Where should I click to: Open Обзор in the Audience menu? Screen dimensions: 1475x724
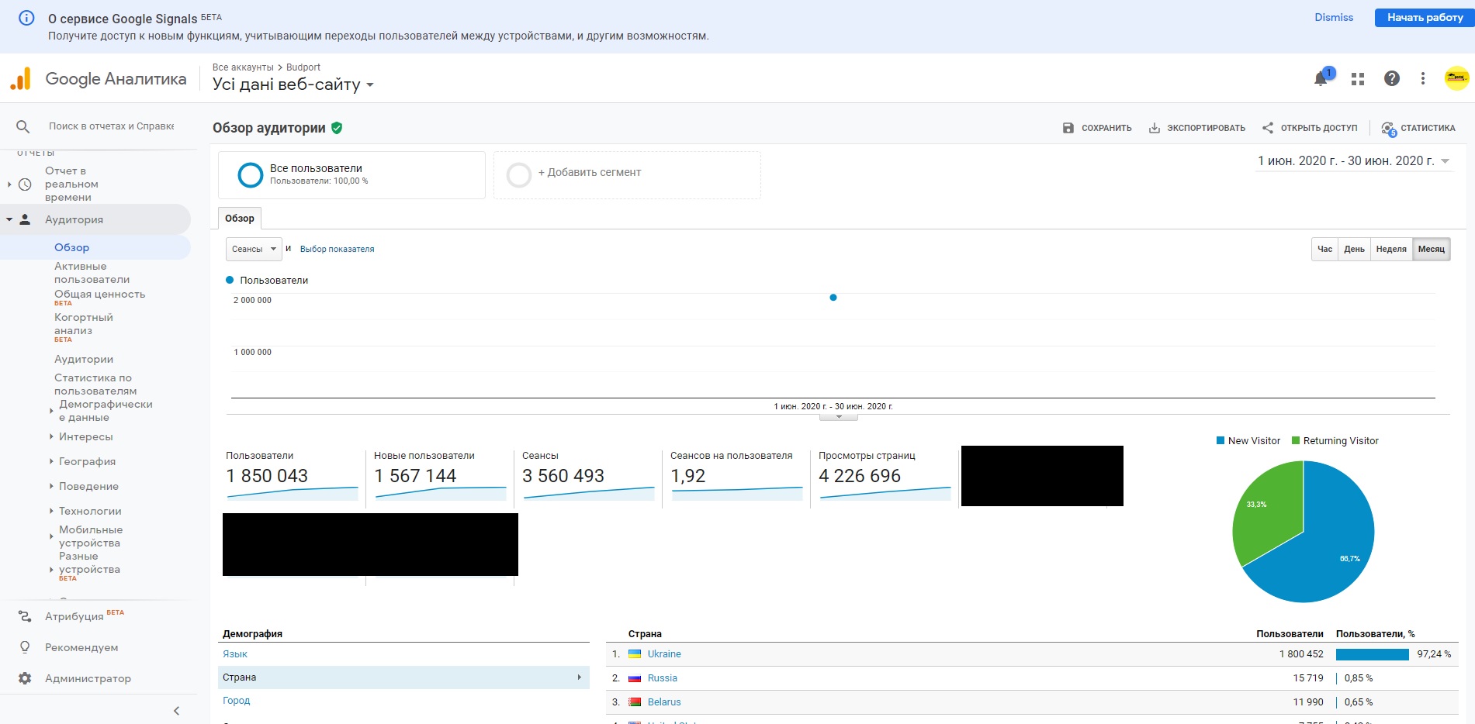(71, 247)
